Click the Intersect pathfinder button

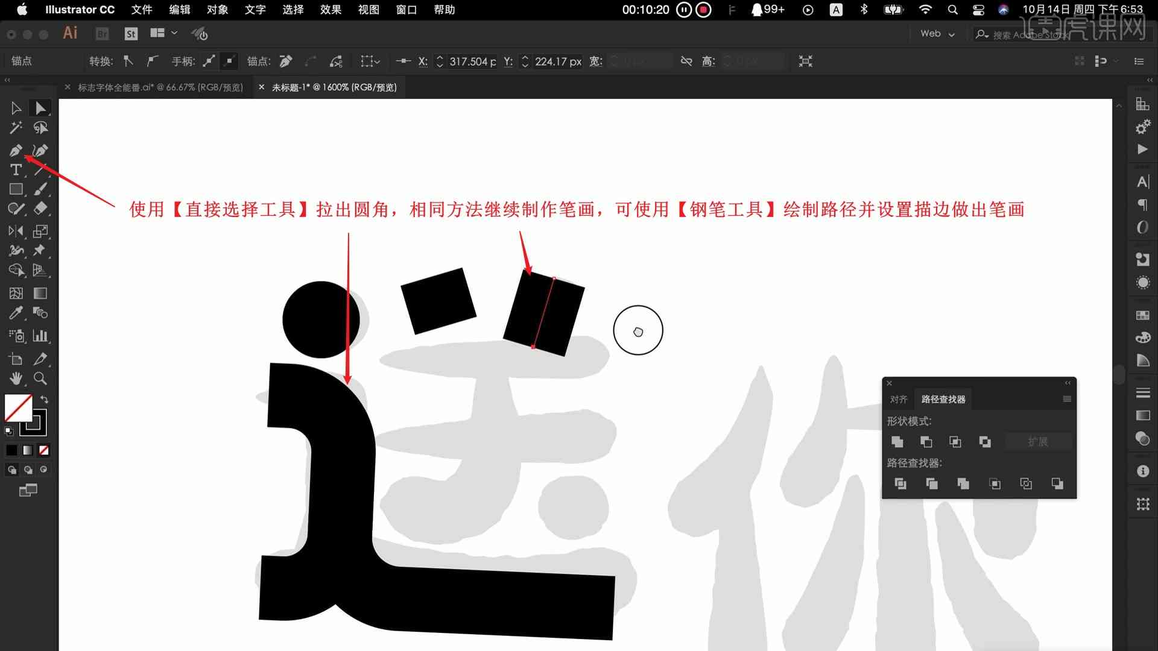coord(954,441)
